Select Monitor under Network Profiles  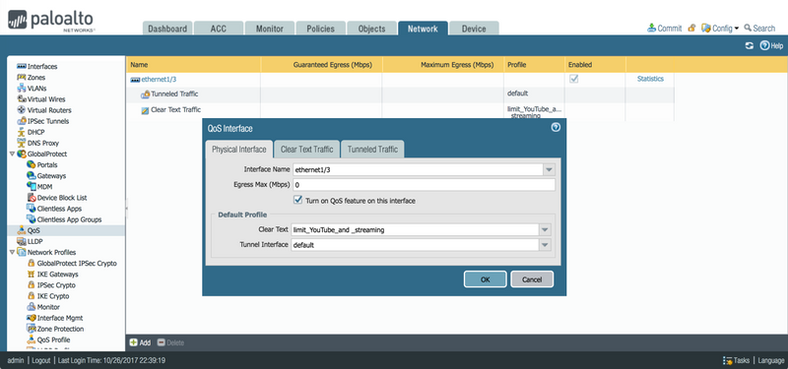point(48,307)
